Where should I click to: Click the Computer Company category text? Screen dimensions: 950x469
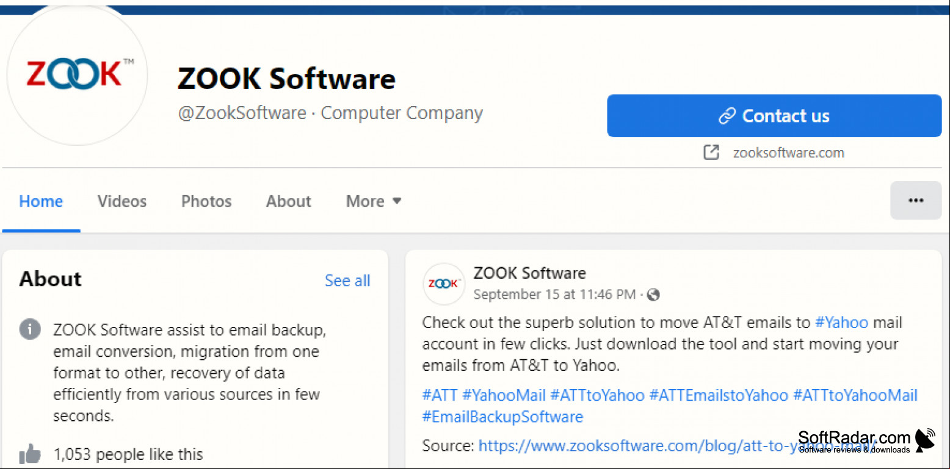pyautogui.click(x=402, y=113)
